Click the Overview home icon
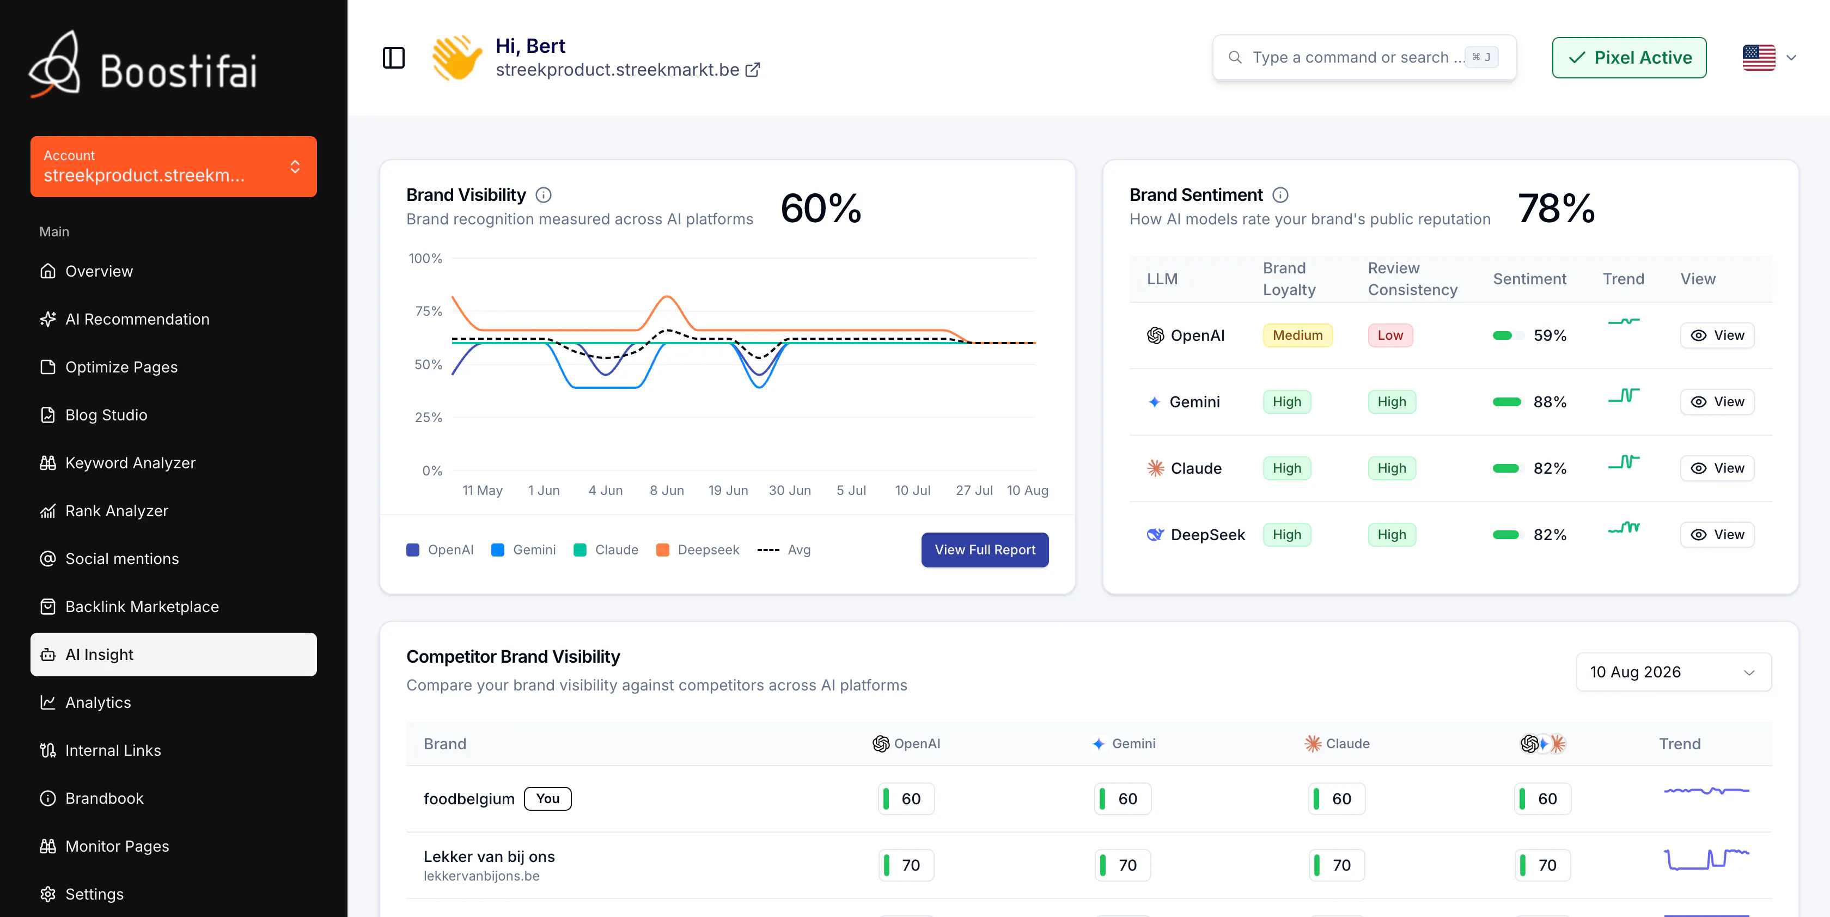The height and width of the screenshot is (917, 1830). [x=47, y=271]
